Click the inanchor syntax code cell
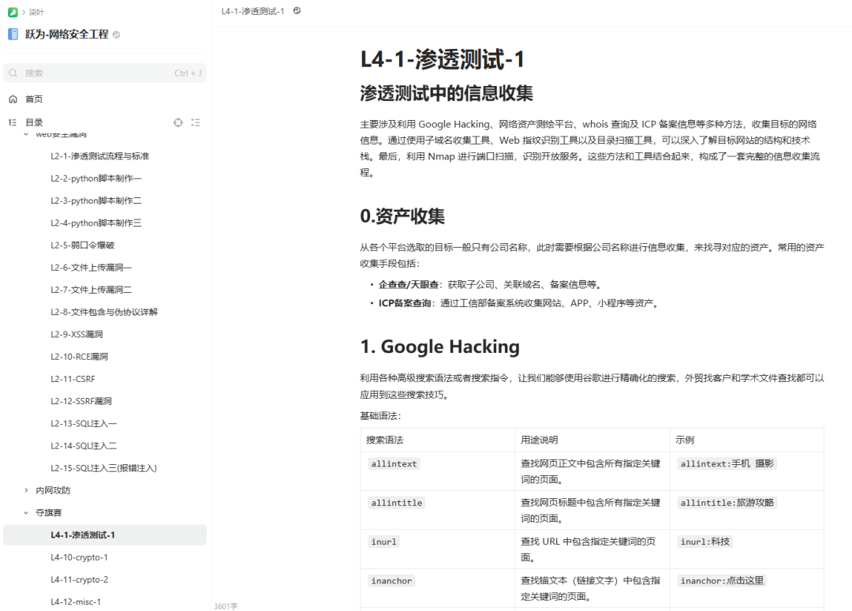852x611 pixels. point(392,580)
